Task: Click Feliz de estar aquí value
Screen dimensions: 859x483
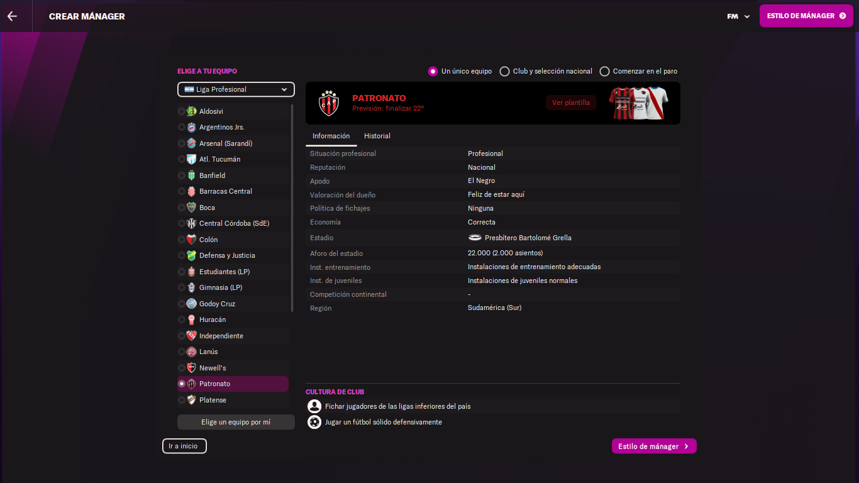Action: 496,194
